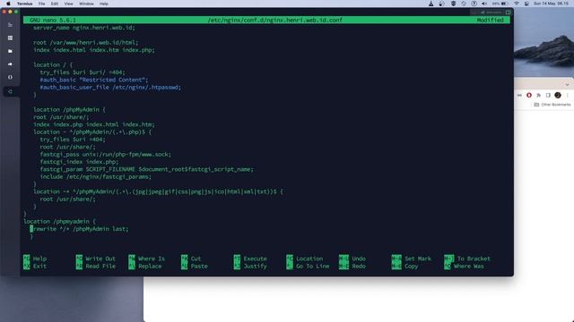Open the browser three-dot menu
This screenshot has width=574, height=322.
pos(567,96)
